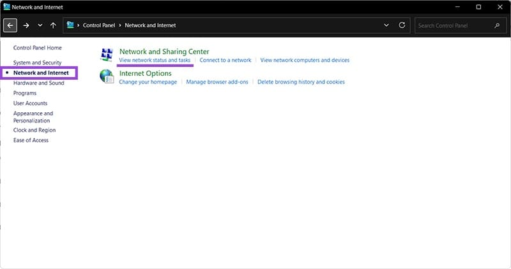
Task: Click the Control Panel icon in address bar
Action: (70, 25)
